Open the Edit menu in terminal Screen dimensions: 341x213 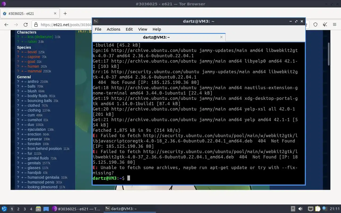tap(129, 29)
